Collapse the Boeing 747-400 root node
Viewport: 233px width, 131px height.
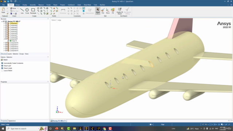click(x=2, y=21)
